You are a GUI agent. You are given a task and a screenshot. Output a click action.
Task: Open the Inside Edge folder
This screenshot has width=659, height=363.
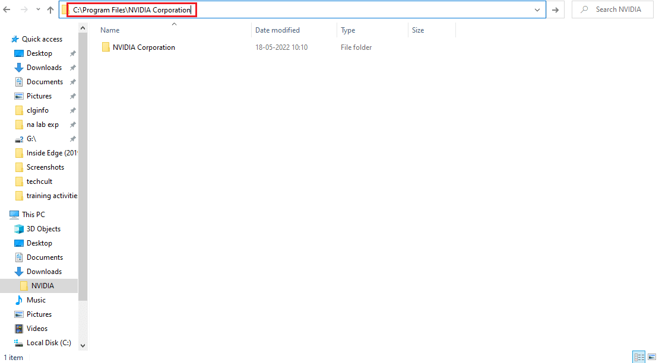[52, 153]
